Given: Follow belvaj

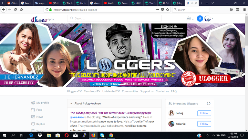Looking at the screenshot, I should tap(204, 113).
